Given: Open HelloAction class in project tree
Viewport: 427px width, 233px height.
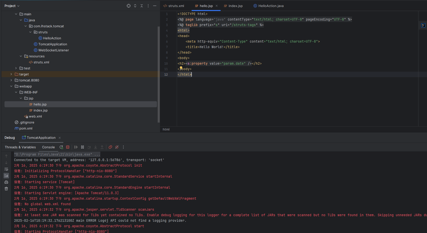Looking at the screenshot, I should (52, 38).
